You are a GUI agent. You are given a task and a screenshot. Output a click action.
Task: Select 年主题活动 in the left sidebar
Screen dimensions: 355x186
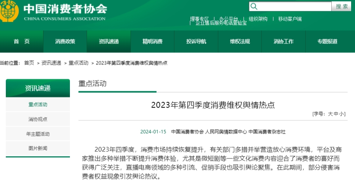coord(38,134)
